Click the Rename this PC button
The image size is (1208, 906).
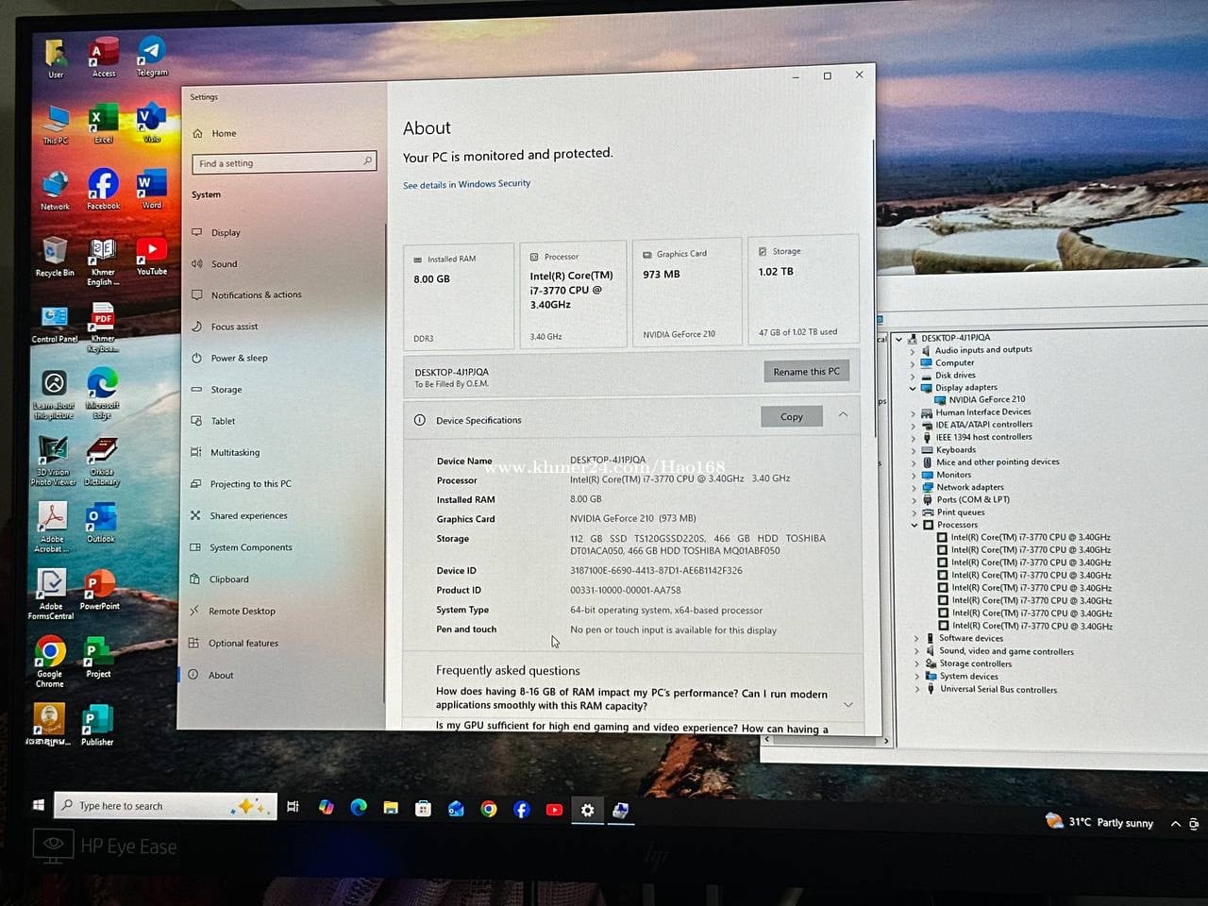click(806, 371)
